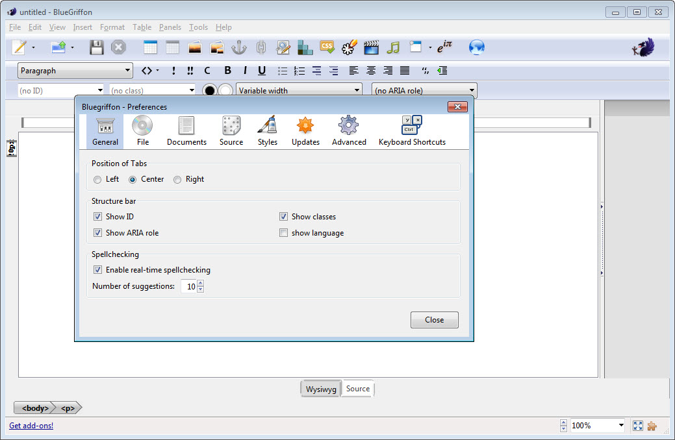The width and height of the screenshot is (675, 440).
Task: Open the Keyboard Shortcuts preferences pane
Action: [412, 130]
